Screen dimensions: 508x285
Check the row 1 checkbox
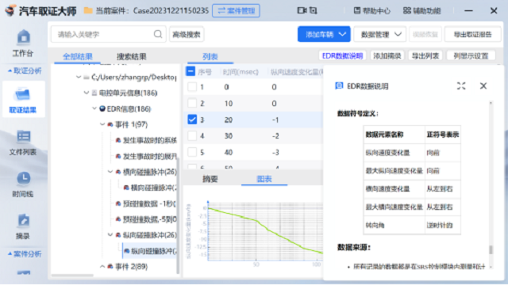[192, 87]
